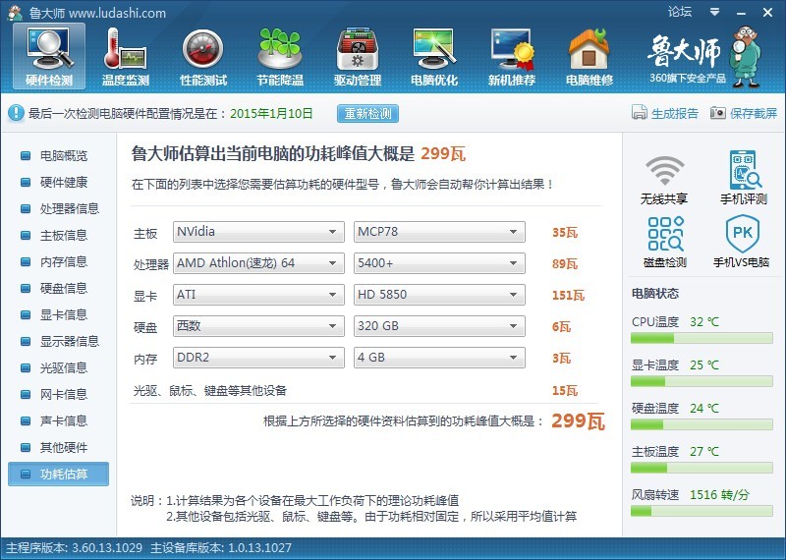The height and width of the screenshot is (560, 786).
Task: Click the 35瓦 motherboard wattage
Action: point(565,233)
